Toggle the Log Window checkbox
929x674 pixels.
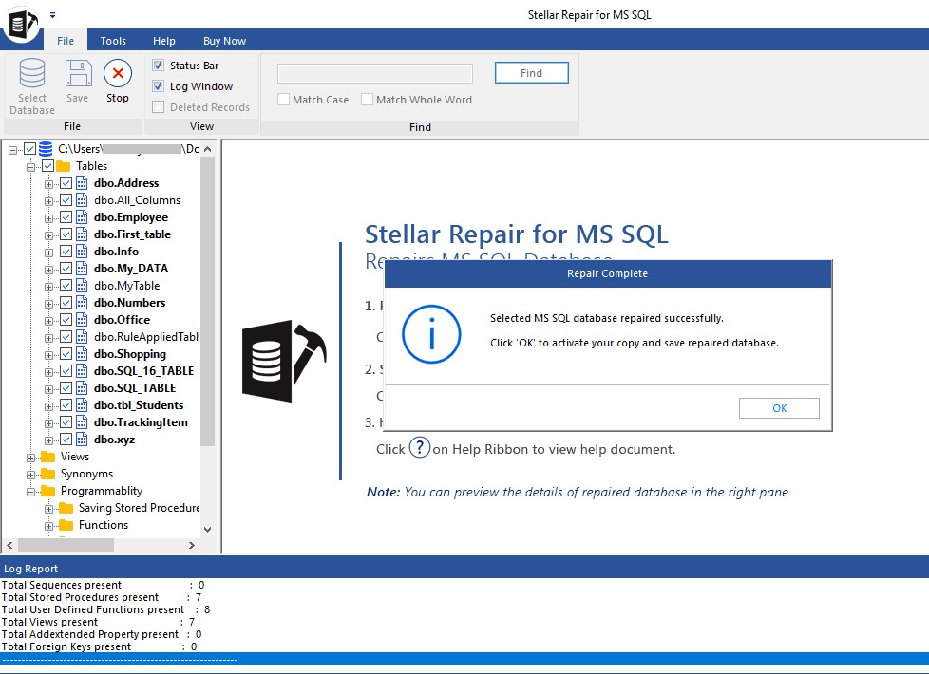pyautogui.click(x=159, y=86)
